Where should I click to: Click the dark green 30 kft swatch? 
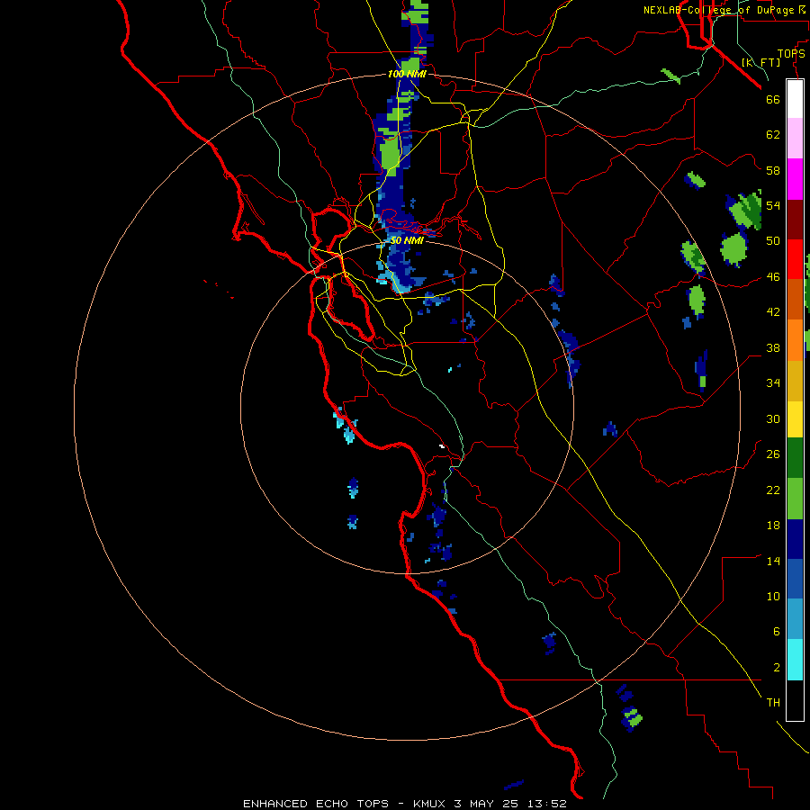point(795,458)
